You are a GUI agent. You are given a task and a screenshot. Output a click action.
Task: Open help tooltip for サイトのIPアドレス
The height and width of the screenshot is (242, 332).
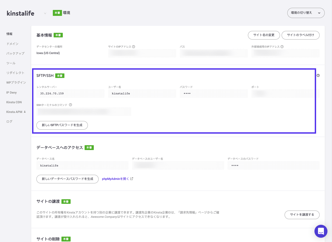click(134, 46)
